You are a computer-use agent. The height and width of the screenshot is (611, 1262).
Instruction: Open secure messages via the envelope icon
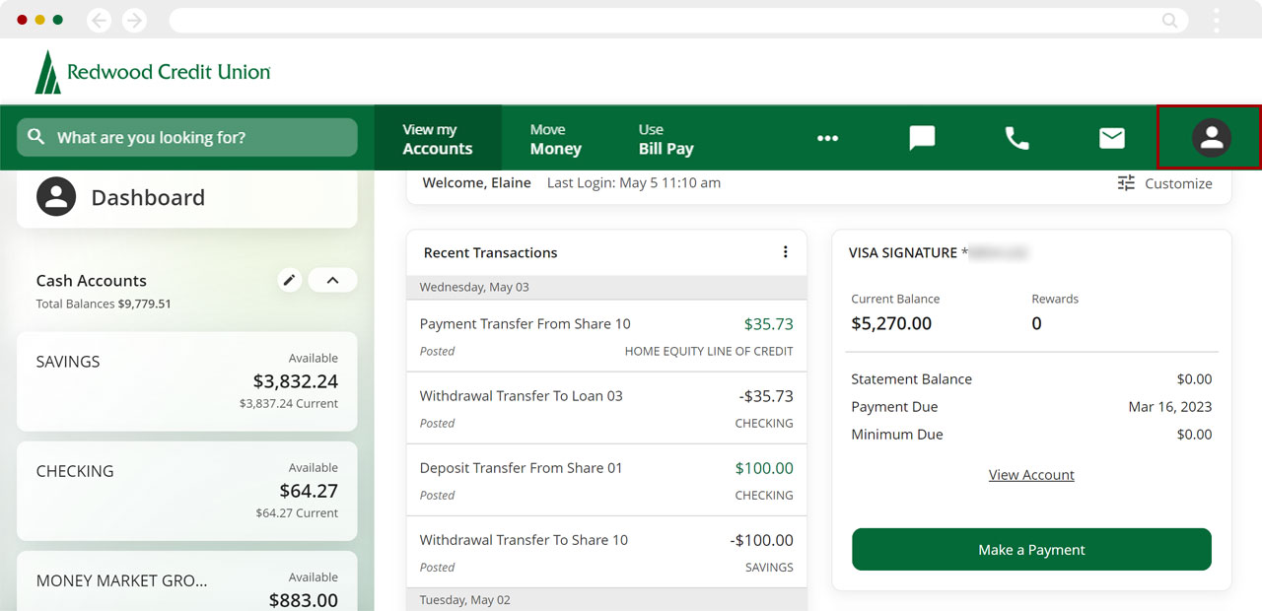(1112, 138)
